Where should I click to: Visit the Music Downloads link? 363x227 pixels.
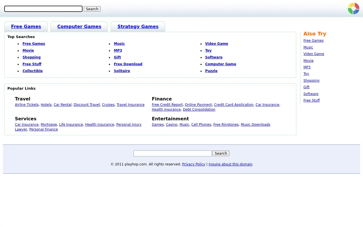pos(256,125)
